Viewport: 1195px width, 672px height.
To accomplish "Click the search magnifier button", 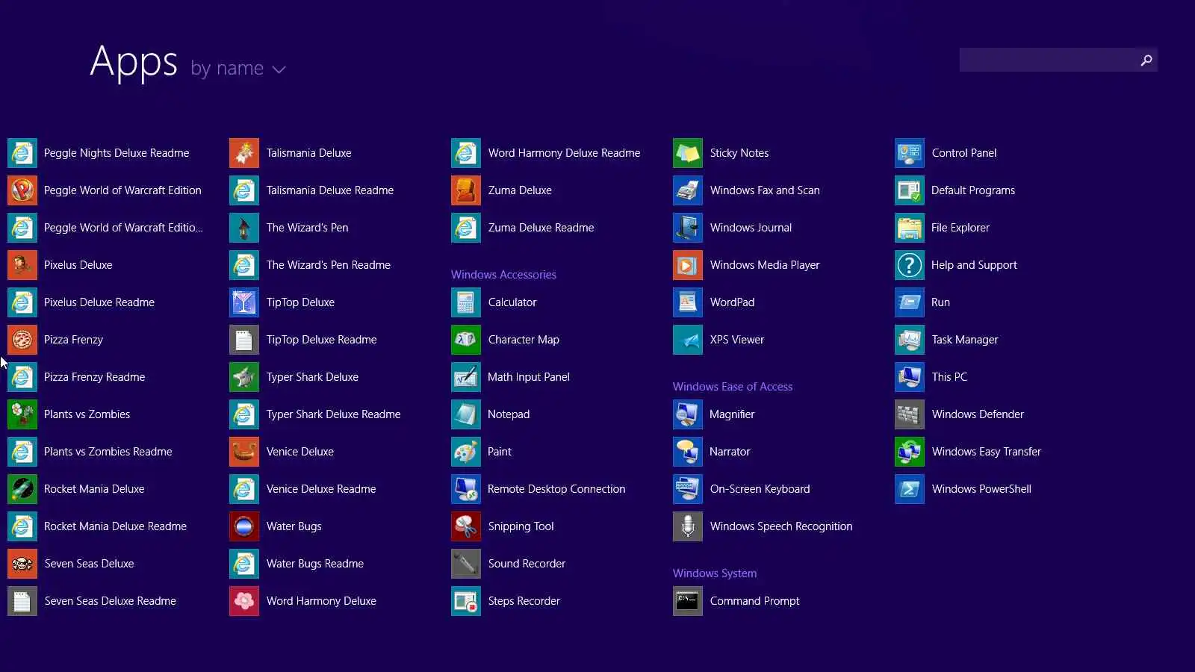I will pyautogui.click(x=1146, y=60).
